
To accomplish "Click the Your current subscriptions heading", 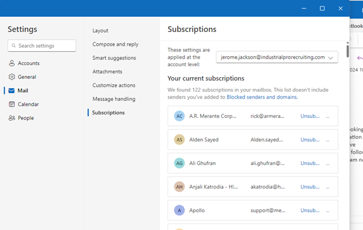I will coord(206,78).
